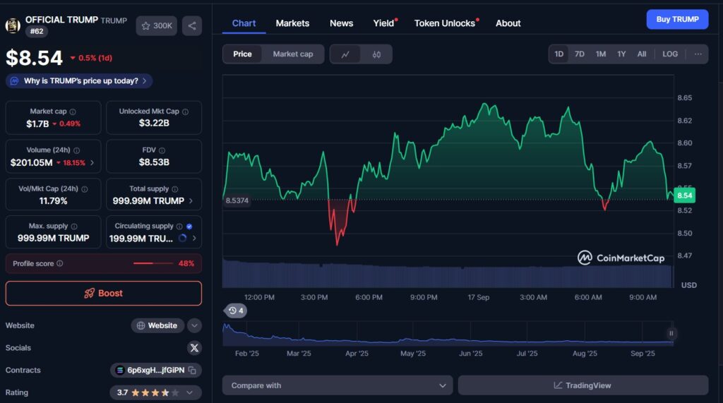Switch to candlestick chart style
This screenshot has height=403, width=723.
(x=377, y=54)
